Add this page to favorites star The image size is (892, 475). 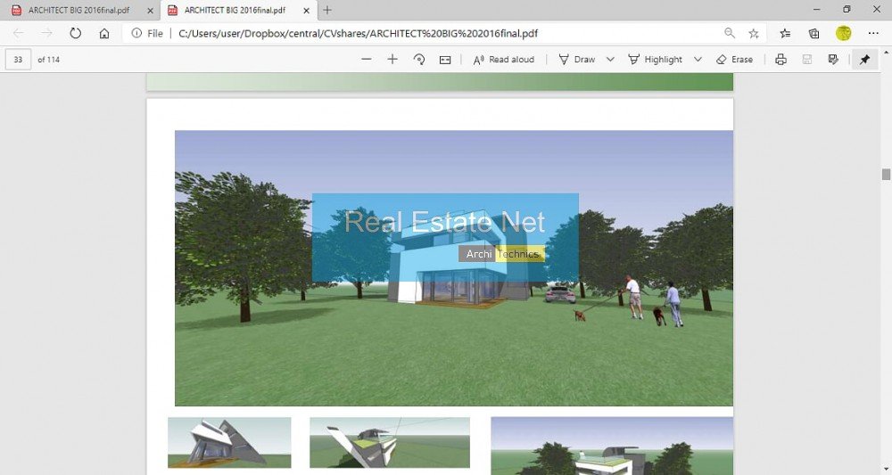pos(754,34)
